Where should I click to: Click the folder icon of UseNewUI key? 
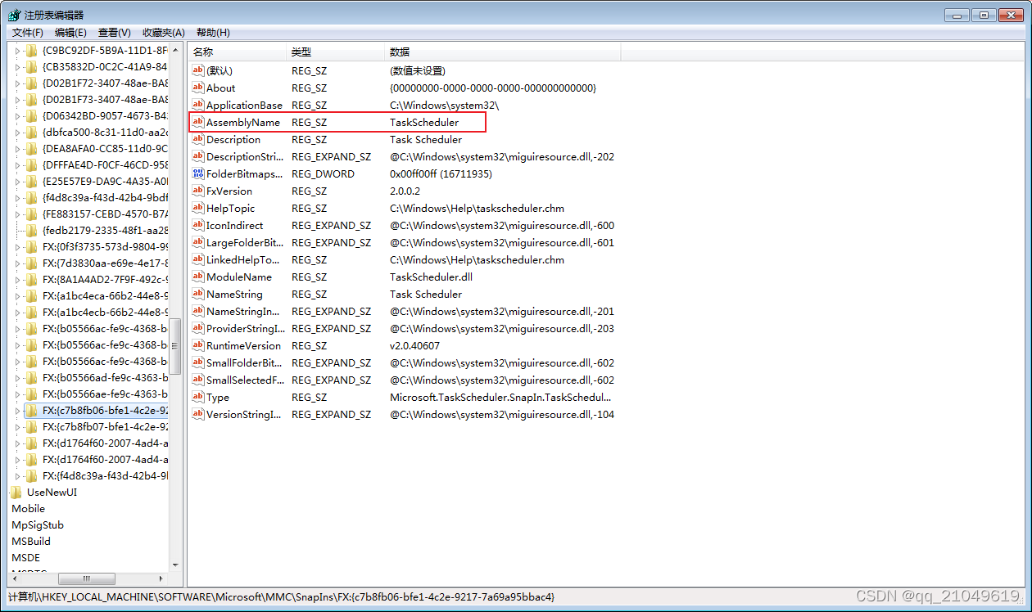16,492
